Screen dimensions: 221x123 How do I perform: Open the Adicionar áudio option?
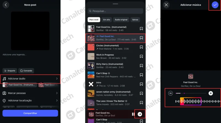tap(30, 78)
